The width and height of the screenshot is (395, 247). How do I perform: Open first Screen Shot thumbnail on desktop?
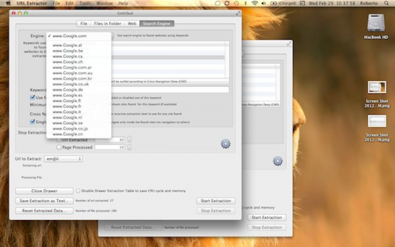coord(377,87)
